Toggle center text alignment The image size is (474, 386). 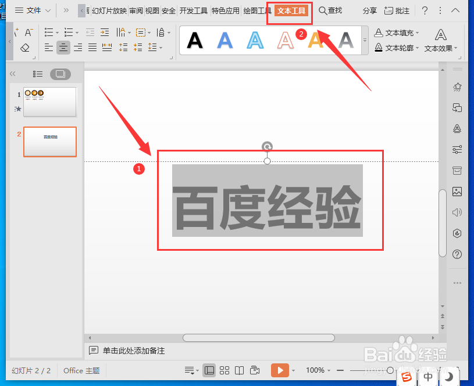tap(63, 48)
